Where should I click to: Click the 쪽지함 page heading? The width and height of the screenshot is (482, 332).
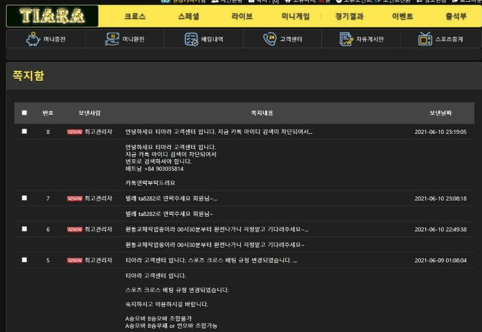point(29,76)
